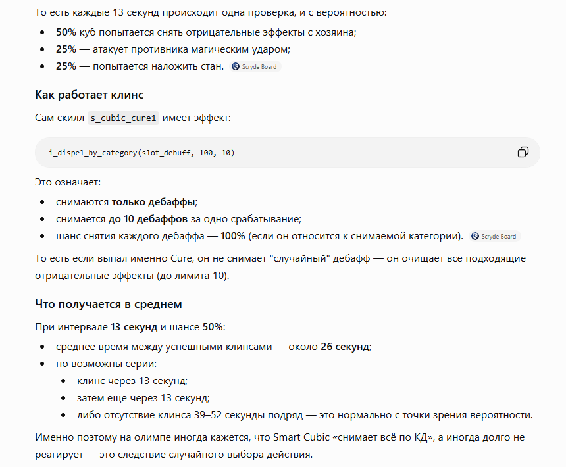566x467 pixels.
Task: Click the sub-bullet затем еще через 13 секунд
Action: click(x=143, y=398)
